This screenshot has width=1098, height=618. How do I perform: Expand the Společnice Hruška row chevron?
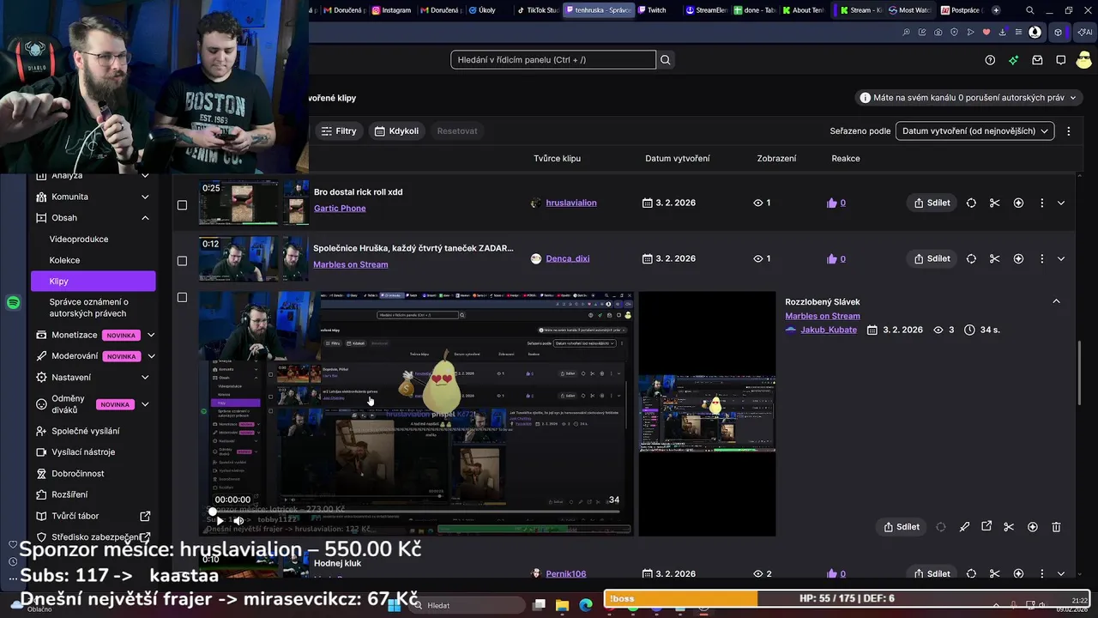click(x=1061, y=258)
